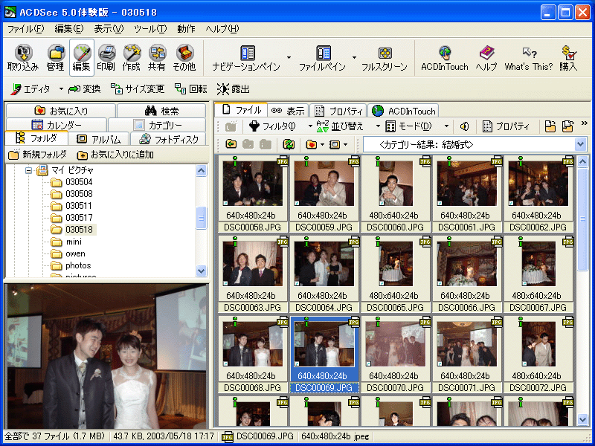Click the お気に入りに追加 button
Screen dimensions: 595x446
click(x=115, y=155)
